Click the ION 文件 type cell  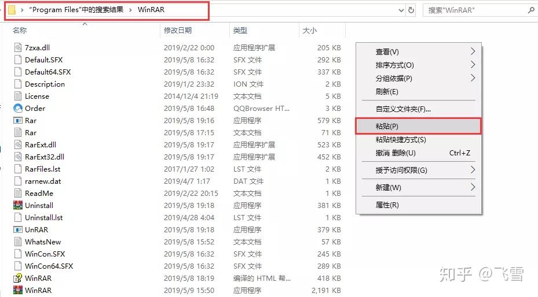click(x=248, y=84)
